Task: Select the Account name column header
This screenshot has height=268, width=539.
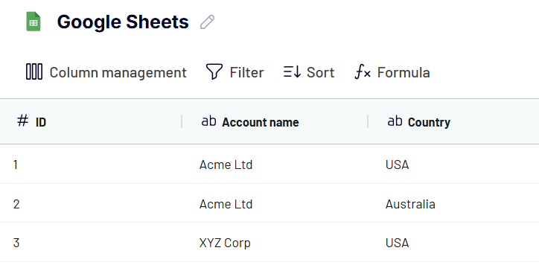Action: 275,121
